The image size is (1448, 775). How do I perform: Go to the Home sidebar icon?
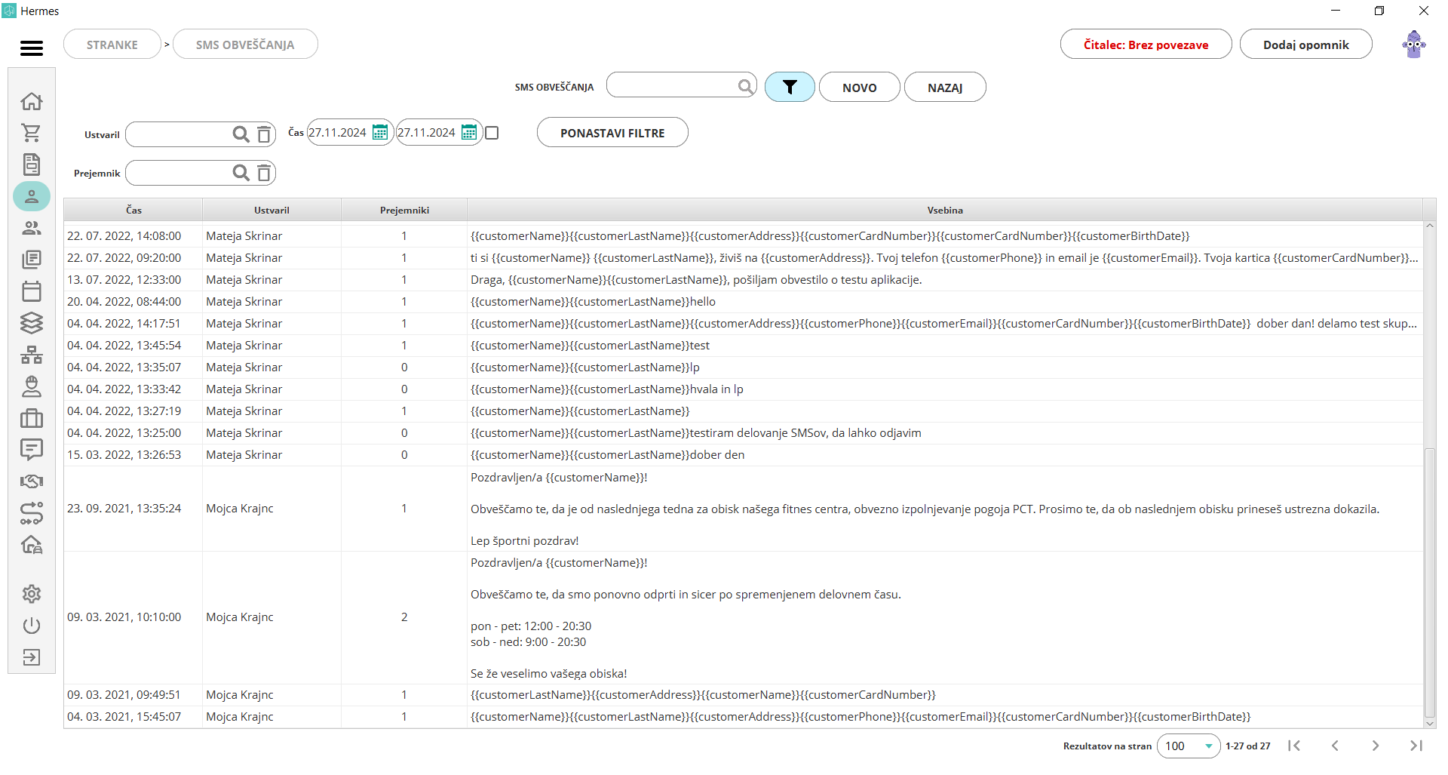[32, 101]
